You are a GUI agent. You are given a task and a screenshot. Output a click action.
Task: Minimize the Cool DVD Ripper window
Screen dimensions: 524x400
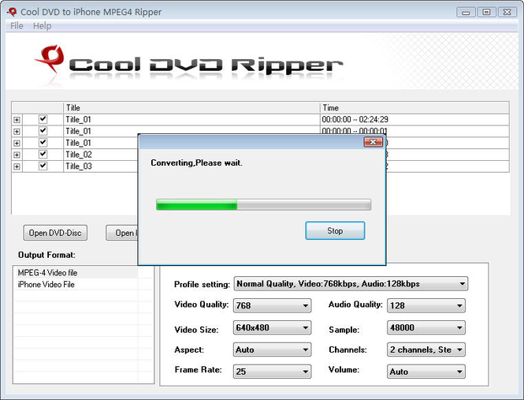[466, 13]
